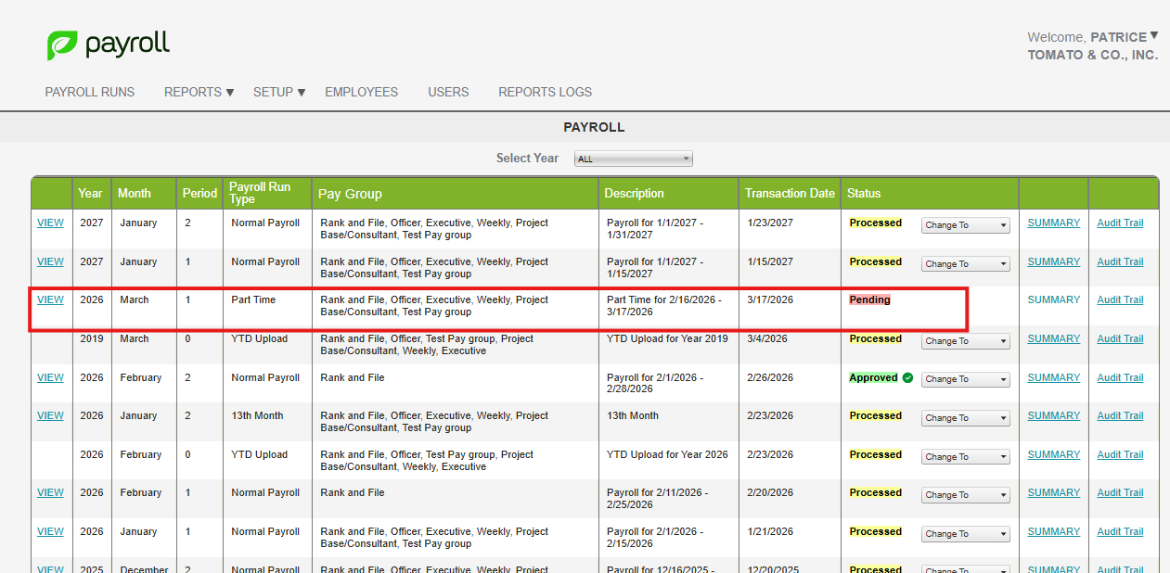Open Summary for 1/15/2027 payroll run

pyautogui.click(x=1053, y=261)
